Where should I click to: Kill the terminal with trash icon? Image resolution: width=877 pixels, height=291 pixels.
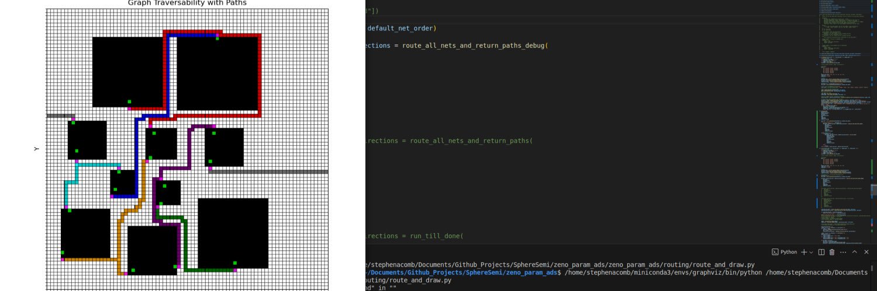click(831, 252)
